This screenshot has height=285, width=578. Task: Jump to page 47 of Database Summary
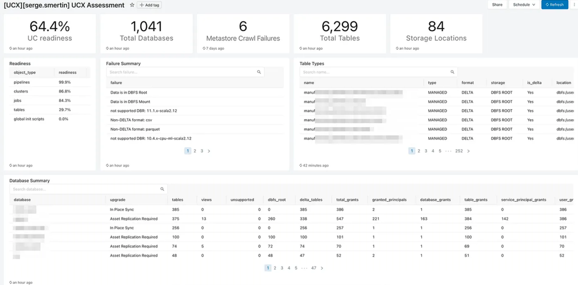pyautogui.click(x=314, y=268)
